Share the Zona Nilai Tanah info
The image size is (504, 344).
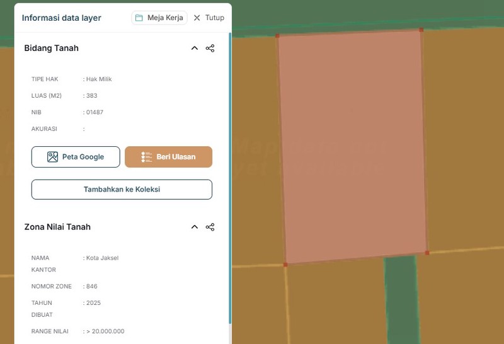click(210, 227)
